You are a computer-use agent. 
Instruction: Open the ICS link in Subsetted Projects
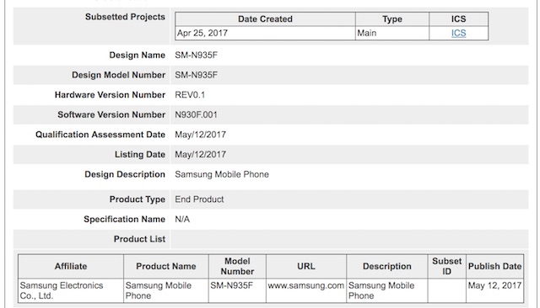[x=458, y=33]
